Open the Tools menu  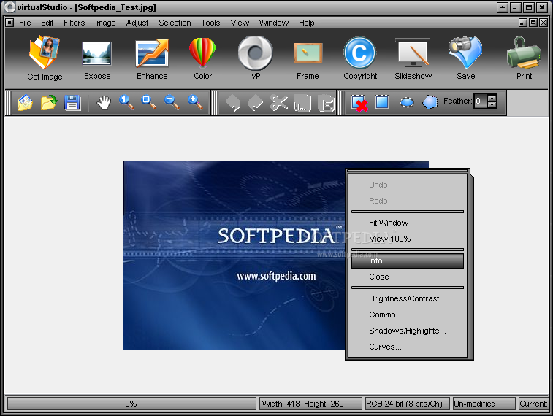click(x=210, y=23)
